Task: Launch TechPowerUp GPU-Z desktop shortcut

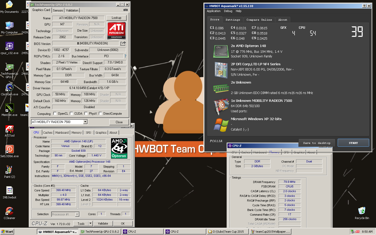Action: (9, 71)
